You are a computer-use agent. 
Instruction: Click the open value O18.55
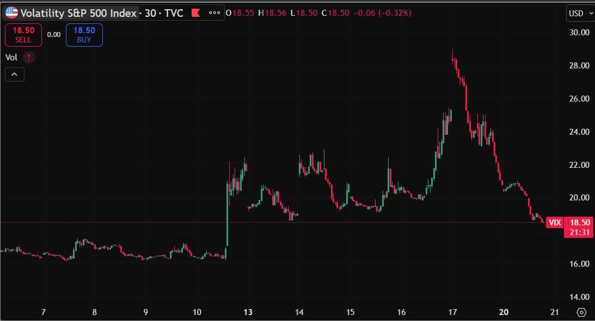(240, 13)
